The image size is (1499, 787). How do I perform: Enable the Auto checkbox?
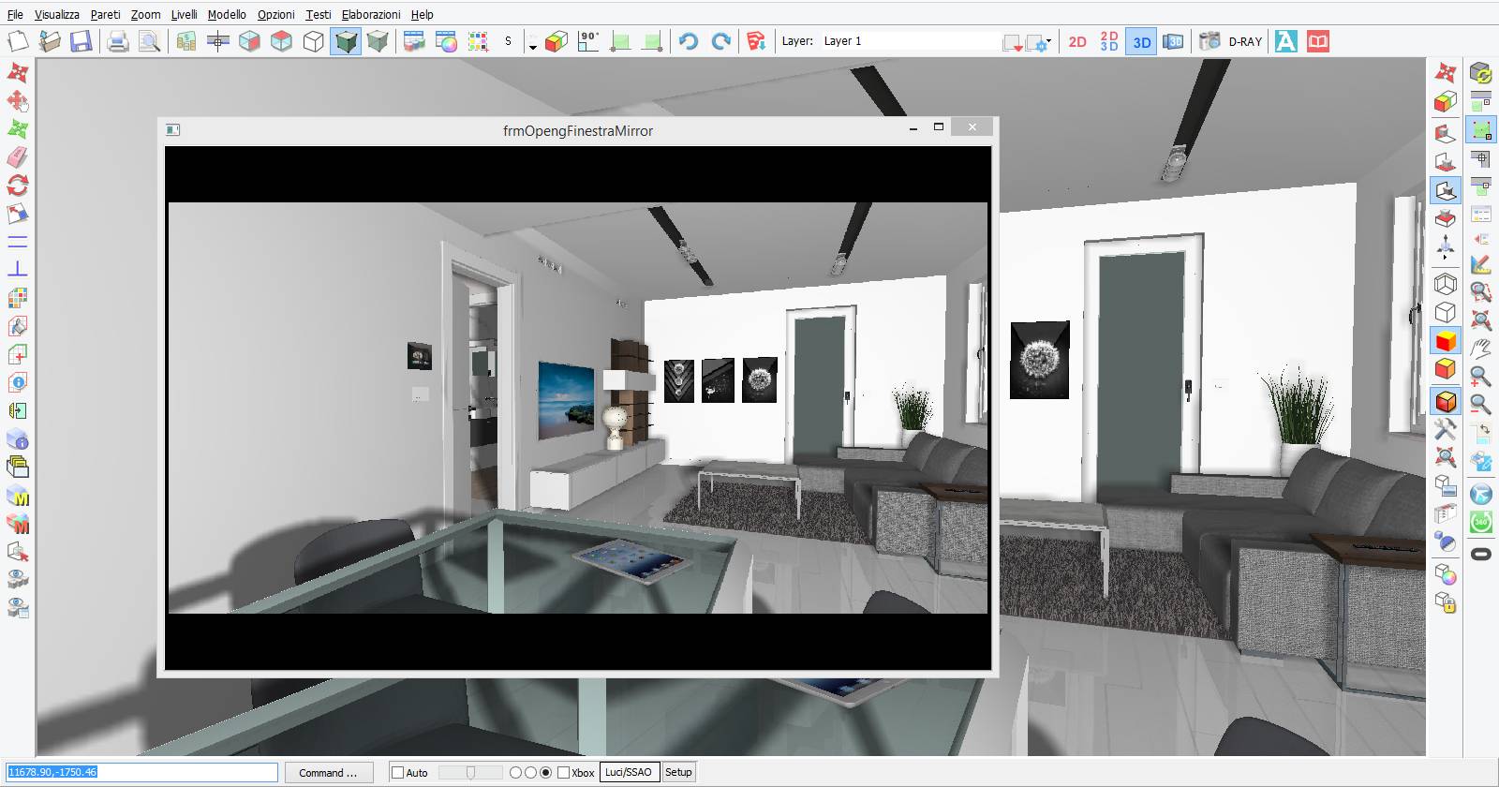tap(398, 773)
